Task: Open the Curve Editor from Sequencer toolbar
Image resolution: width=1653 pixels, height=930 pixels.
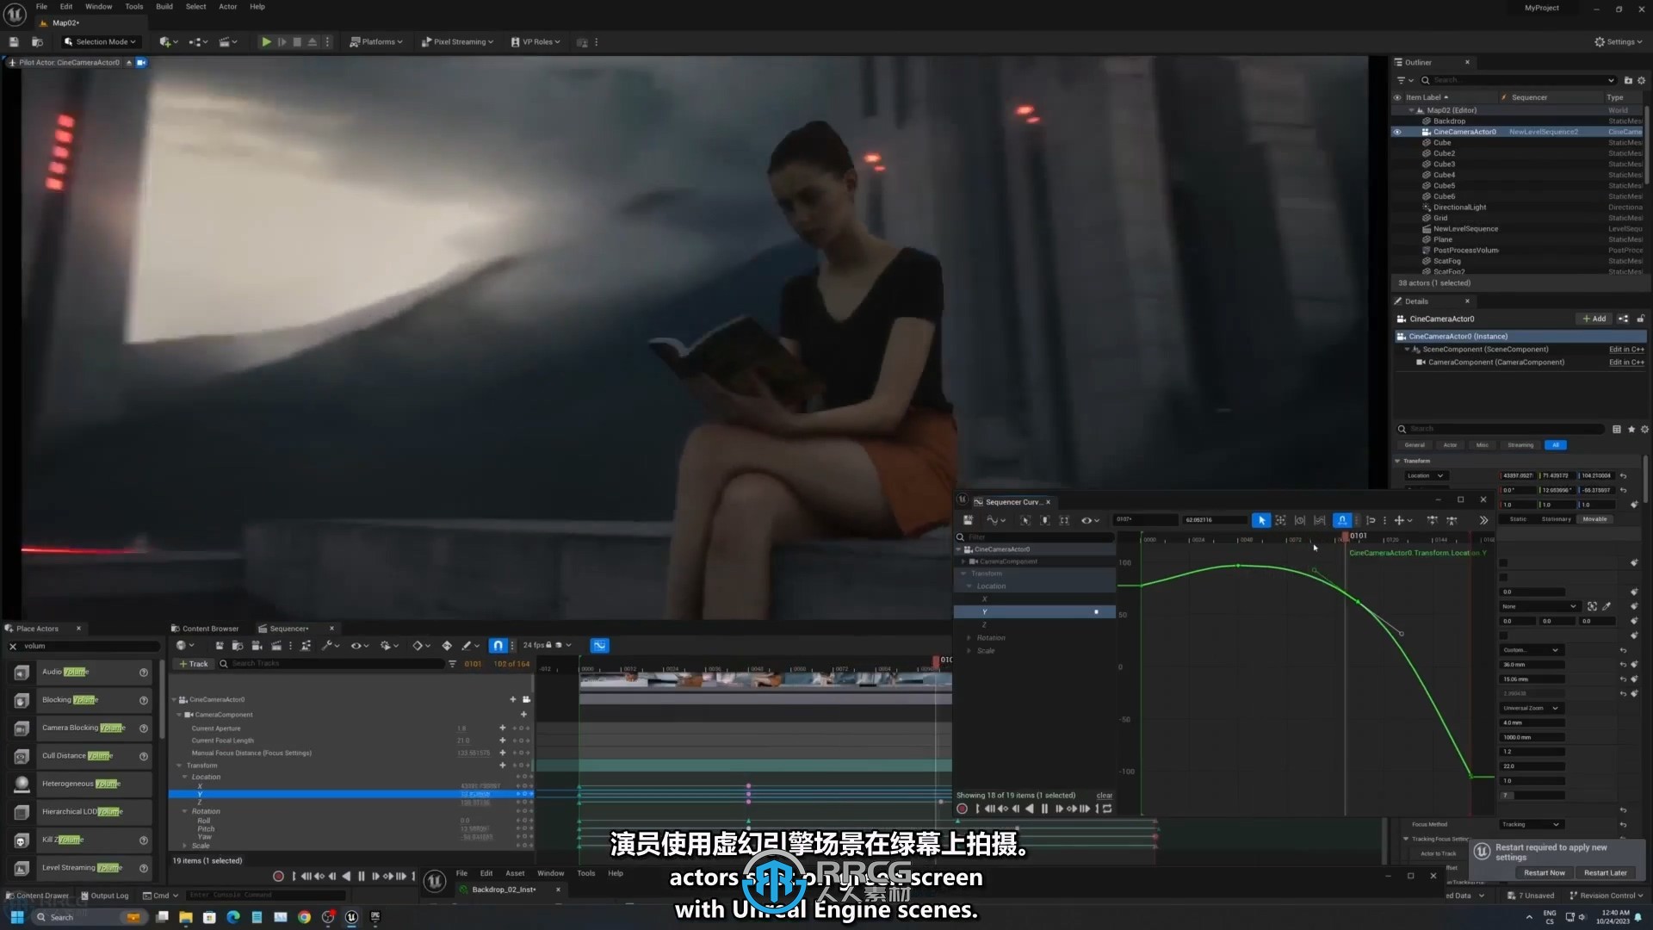Action: (x=600, y=645)
